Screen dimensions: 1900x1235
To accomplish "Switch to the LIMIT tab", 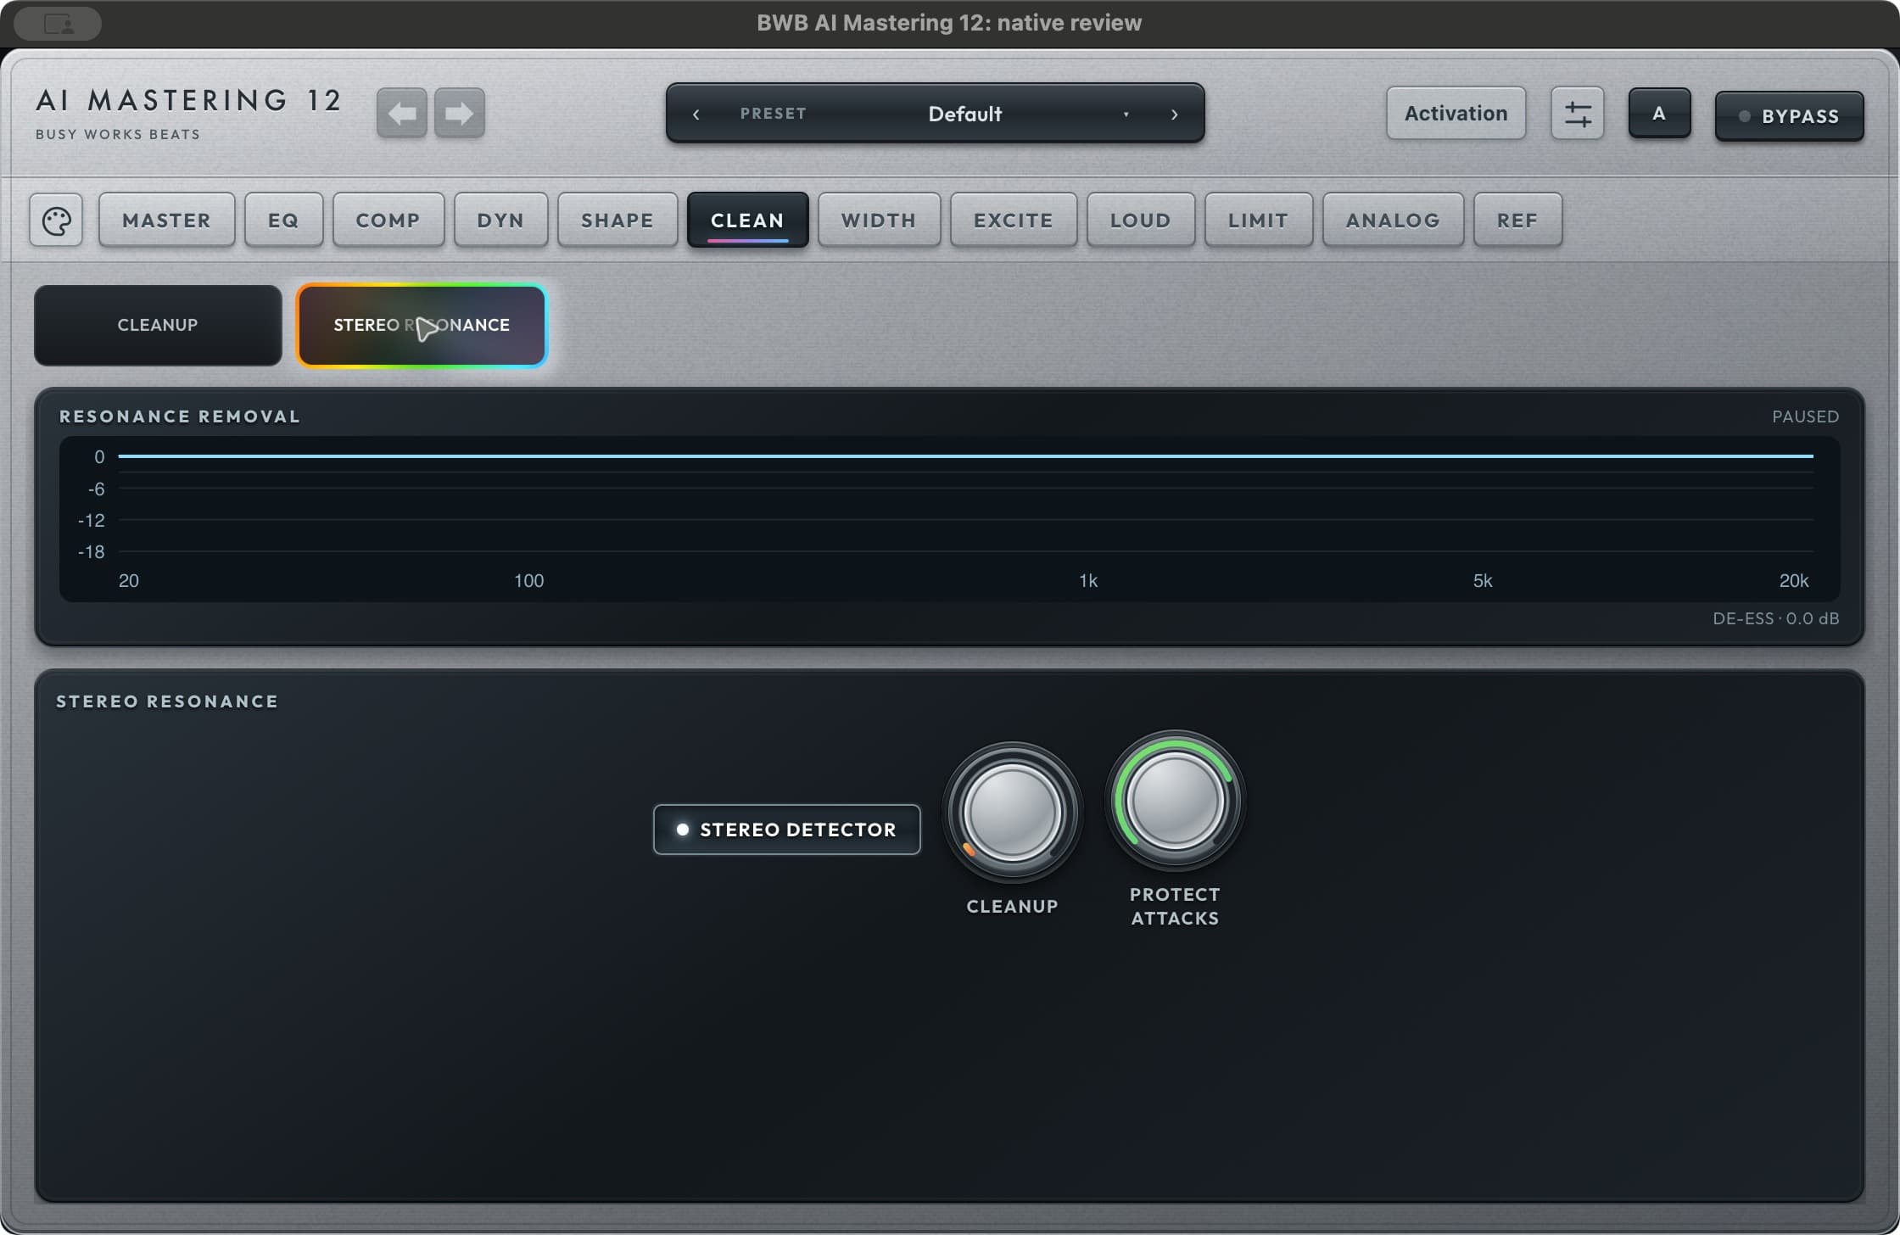I will pos(1258,221).
